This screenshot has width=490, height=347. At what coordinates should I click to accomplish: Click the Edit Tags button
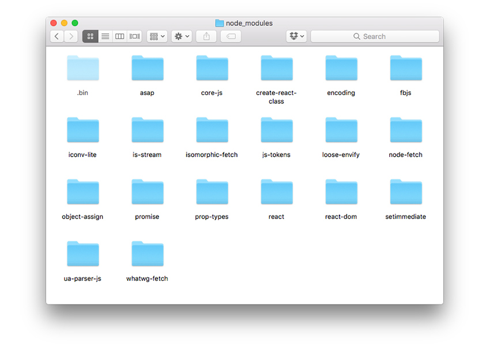(231, 36)
